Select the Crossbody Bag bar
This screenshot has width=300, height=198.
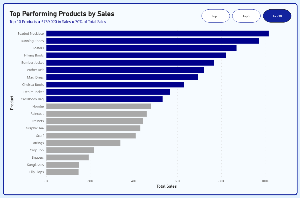pos(104,99)
